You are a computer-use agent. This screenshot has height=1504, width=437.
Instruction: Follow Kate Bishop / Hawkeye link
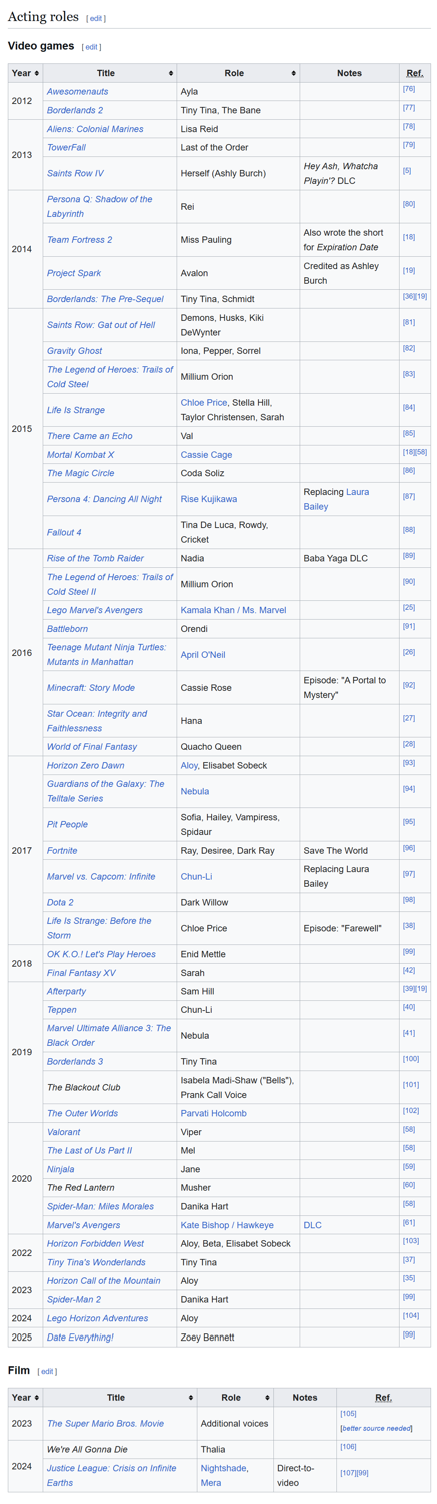click(227, 1225)
